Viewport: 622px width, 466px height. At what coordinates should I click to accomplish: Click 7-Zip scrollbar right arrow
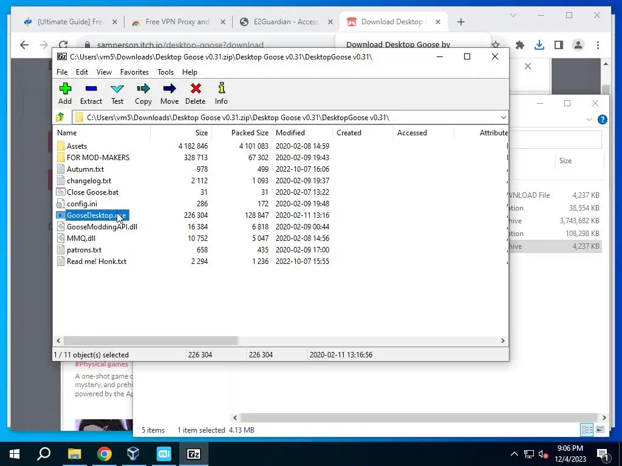[502, 341]
